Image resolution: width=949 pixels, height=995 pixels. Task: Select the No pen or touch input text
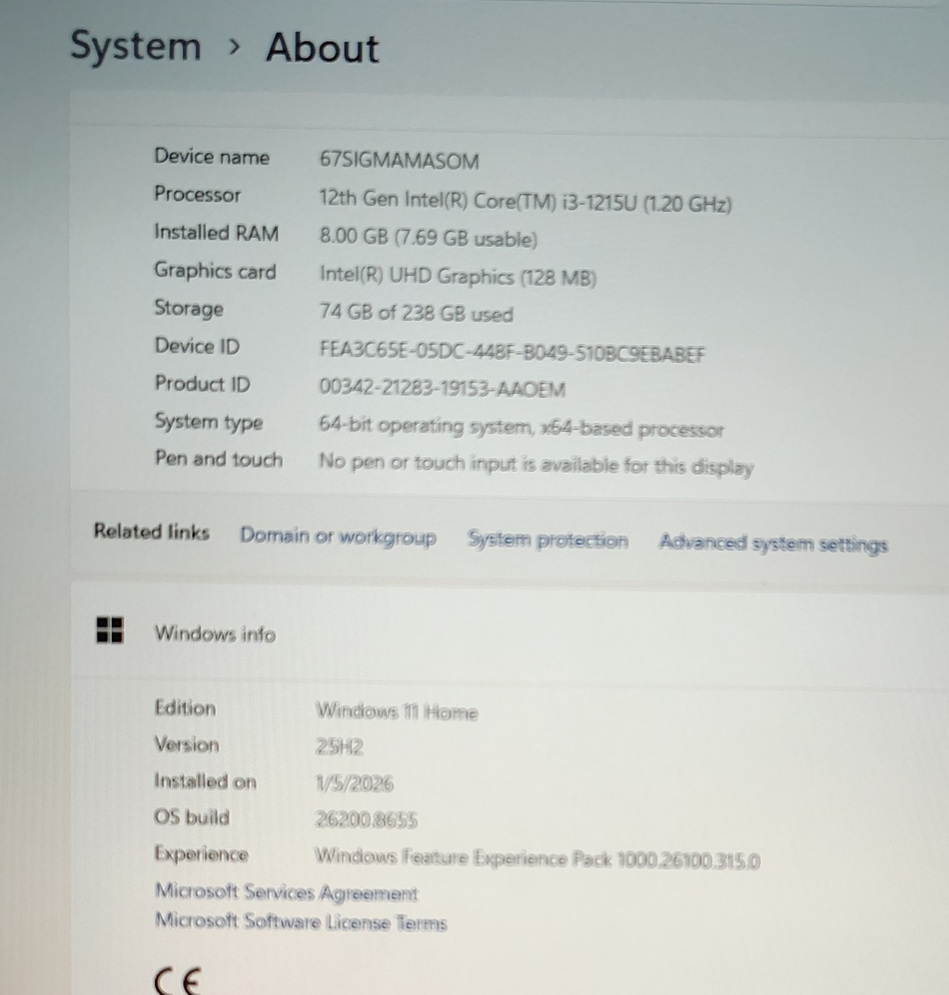tap(536, 465)
